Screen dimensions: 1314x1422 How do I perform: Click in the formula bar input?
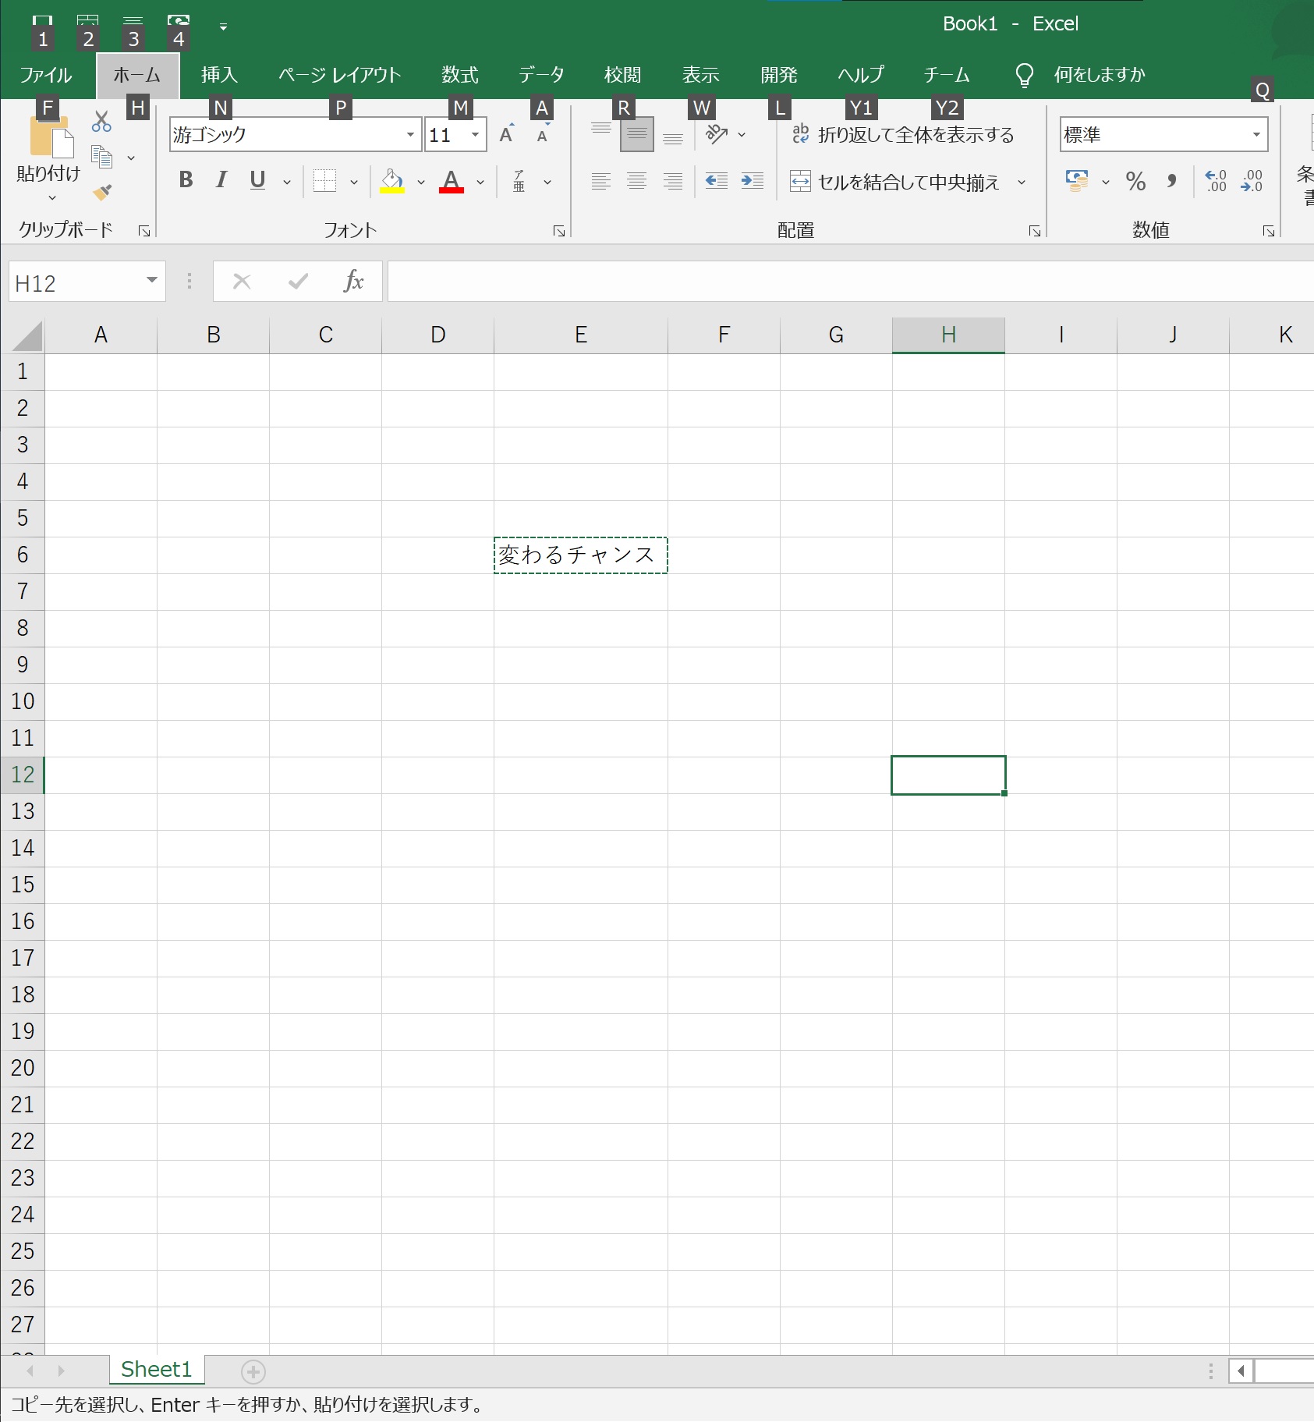(850, 281)
